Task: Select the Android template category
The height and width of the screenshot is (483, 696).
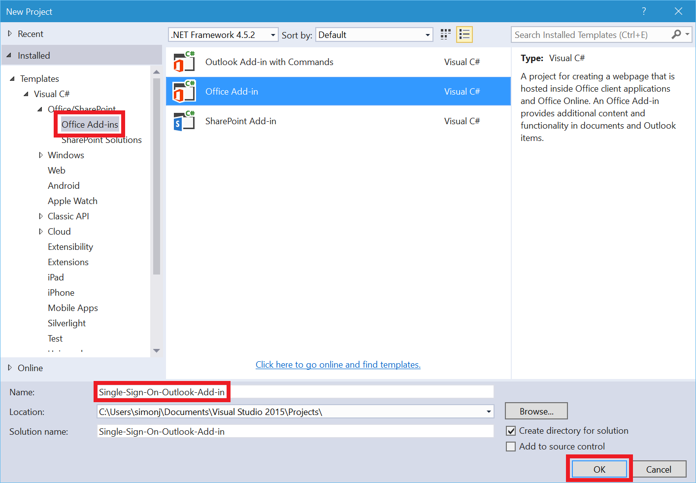Action: click(x=64, y=186)
